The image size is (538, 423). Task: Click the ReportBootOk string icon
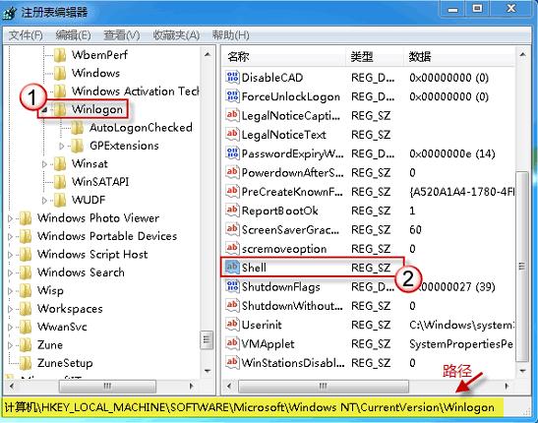232,211
